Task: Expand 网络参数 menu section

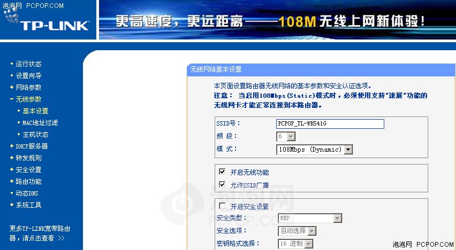Action: tap(28, 88)
